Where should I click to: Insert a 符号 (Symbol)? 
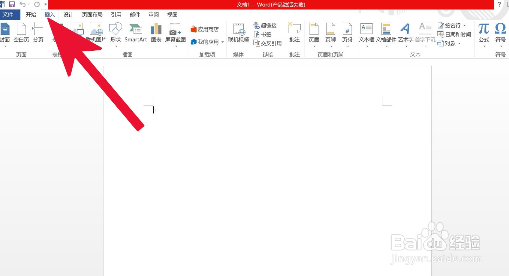click(500, 33)
